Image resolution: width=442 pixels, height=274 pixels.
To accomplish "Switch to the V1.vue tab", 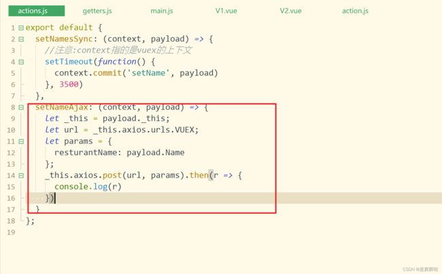I will pyautogui.click(x=226, y=11).
